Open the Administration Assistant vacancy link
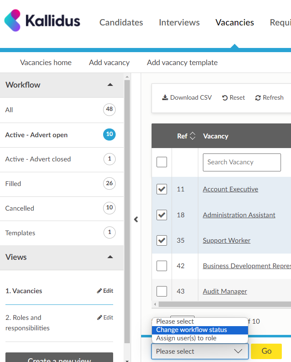The height and width of the screenshot is (362, 291). point(239,215)
